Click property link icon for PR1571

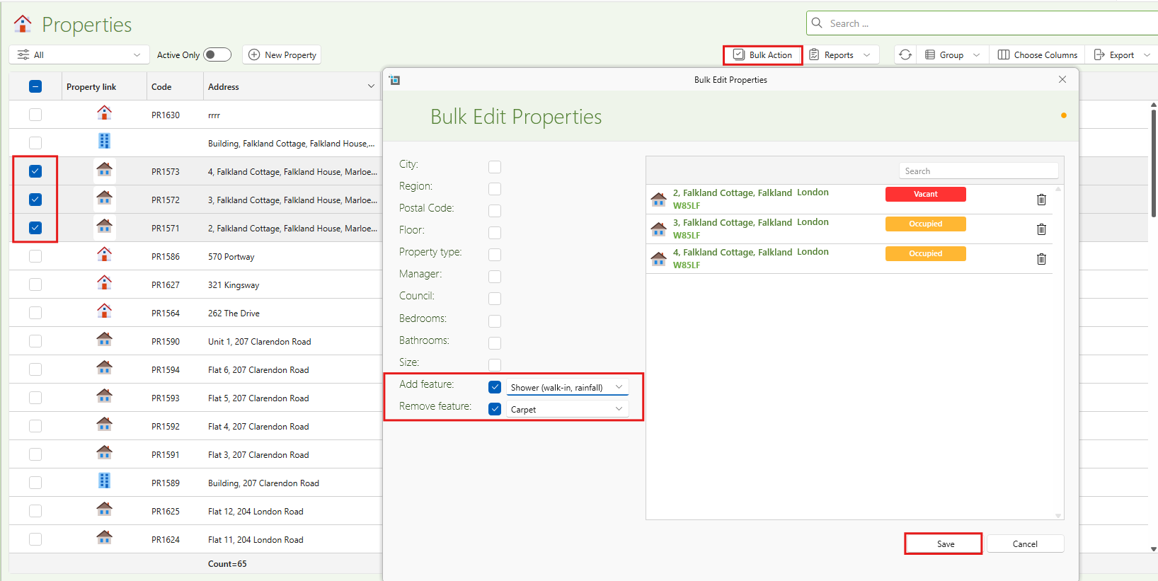104,226
